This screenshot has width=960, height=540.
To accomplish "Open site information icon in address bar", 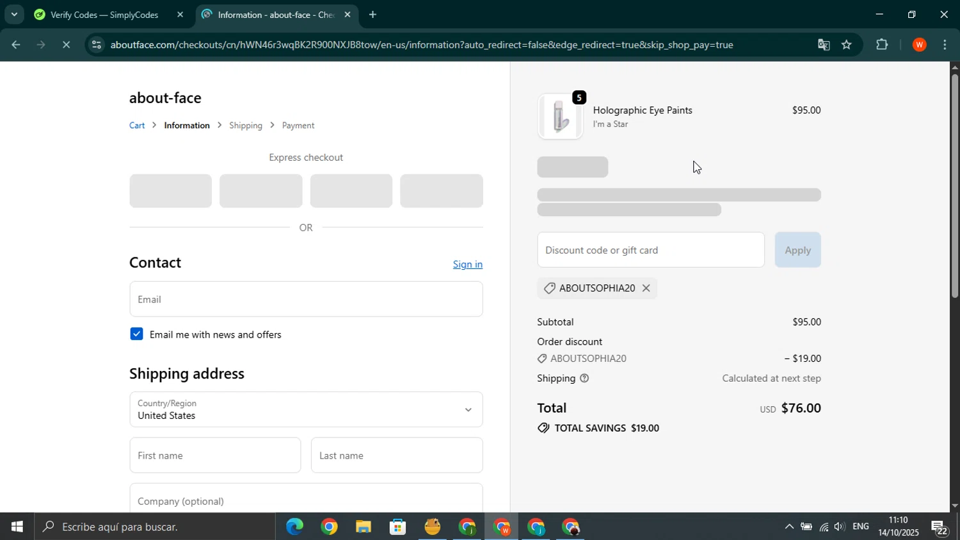I will click(x=96, y=45).
